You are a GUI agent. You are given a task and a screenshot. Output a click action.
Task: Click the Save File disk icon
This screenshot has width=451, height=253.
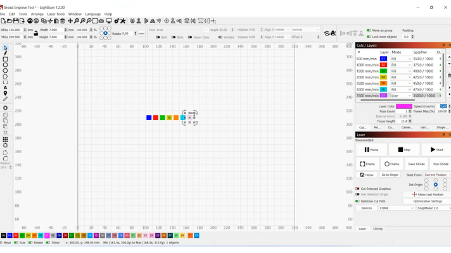[16, 21]
